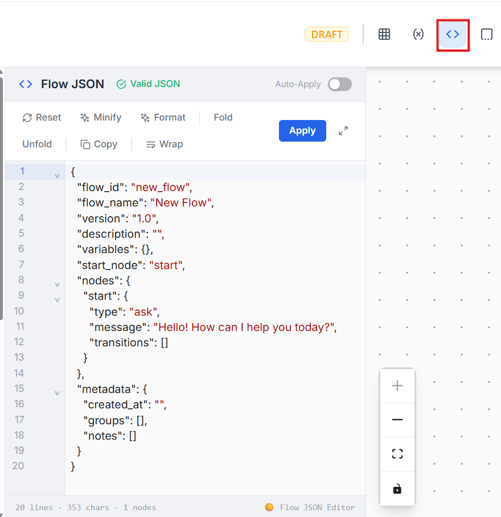This screenshot has height=517, width=501.
Task: Click the "description" key on line 5
Action: 113,234
